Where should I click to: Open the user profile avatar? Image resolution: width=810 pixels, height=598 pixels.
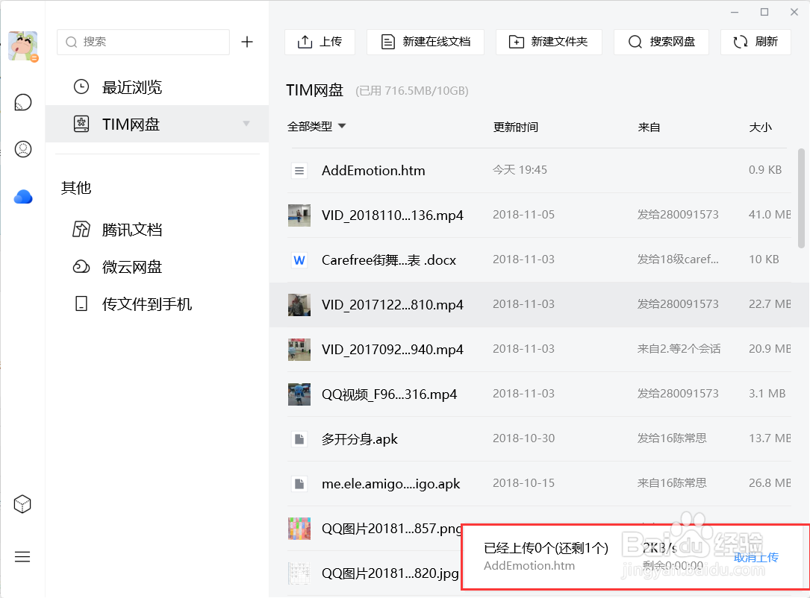[23, 46]
